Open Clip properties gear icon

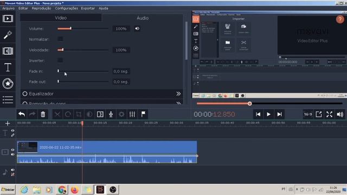tap(121, 114)
